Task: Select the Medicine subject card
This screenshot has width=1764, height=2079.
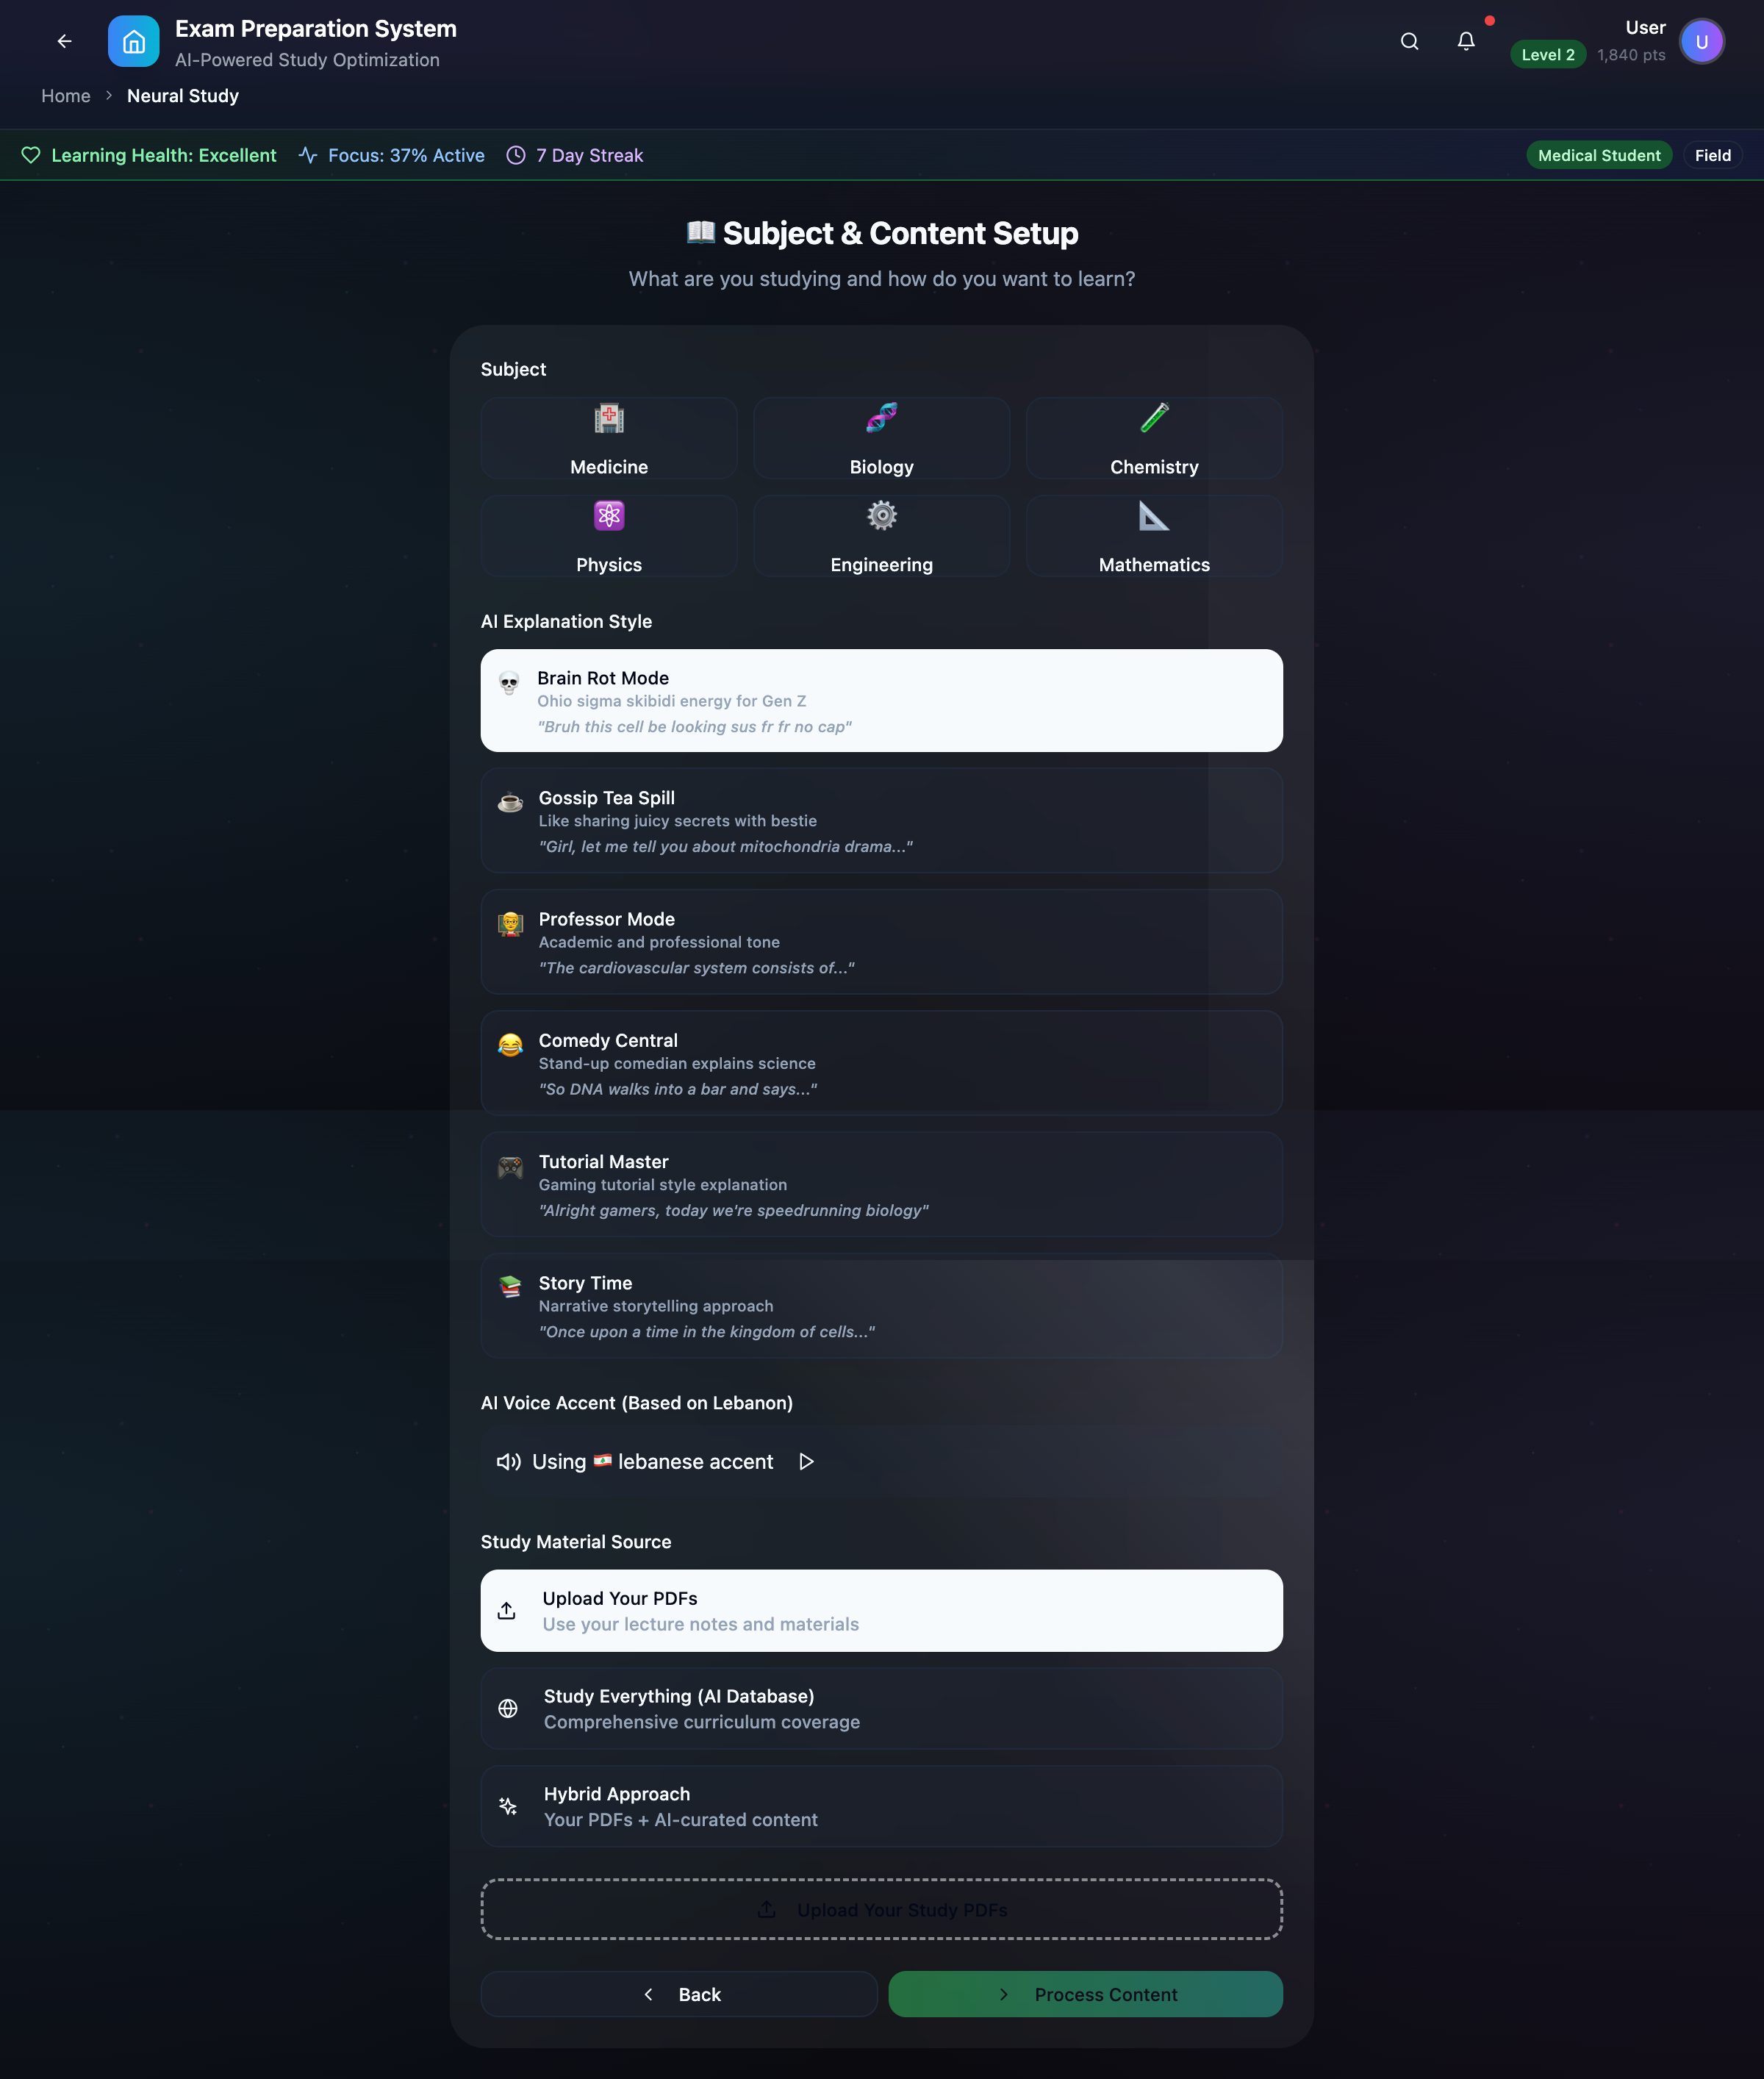Action: 608,438
